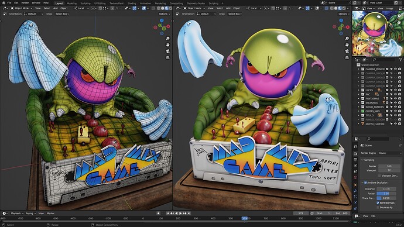Open the Modifiers wrench properties tab
The height and width of the screenshot is (227, 404).
coord(355,191)
